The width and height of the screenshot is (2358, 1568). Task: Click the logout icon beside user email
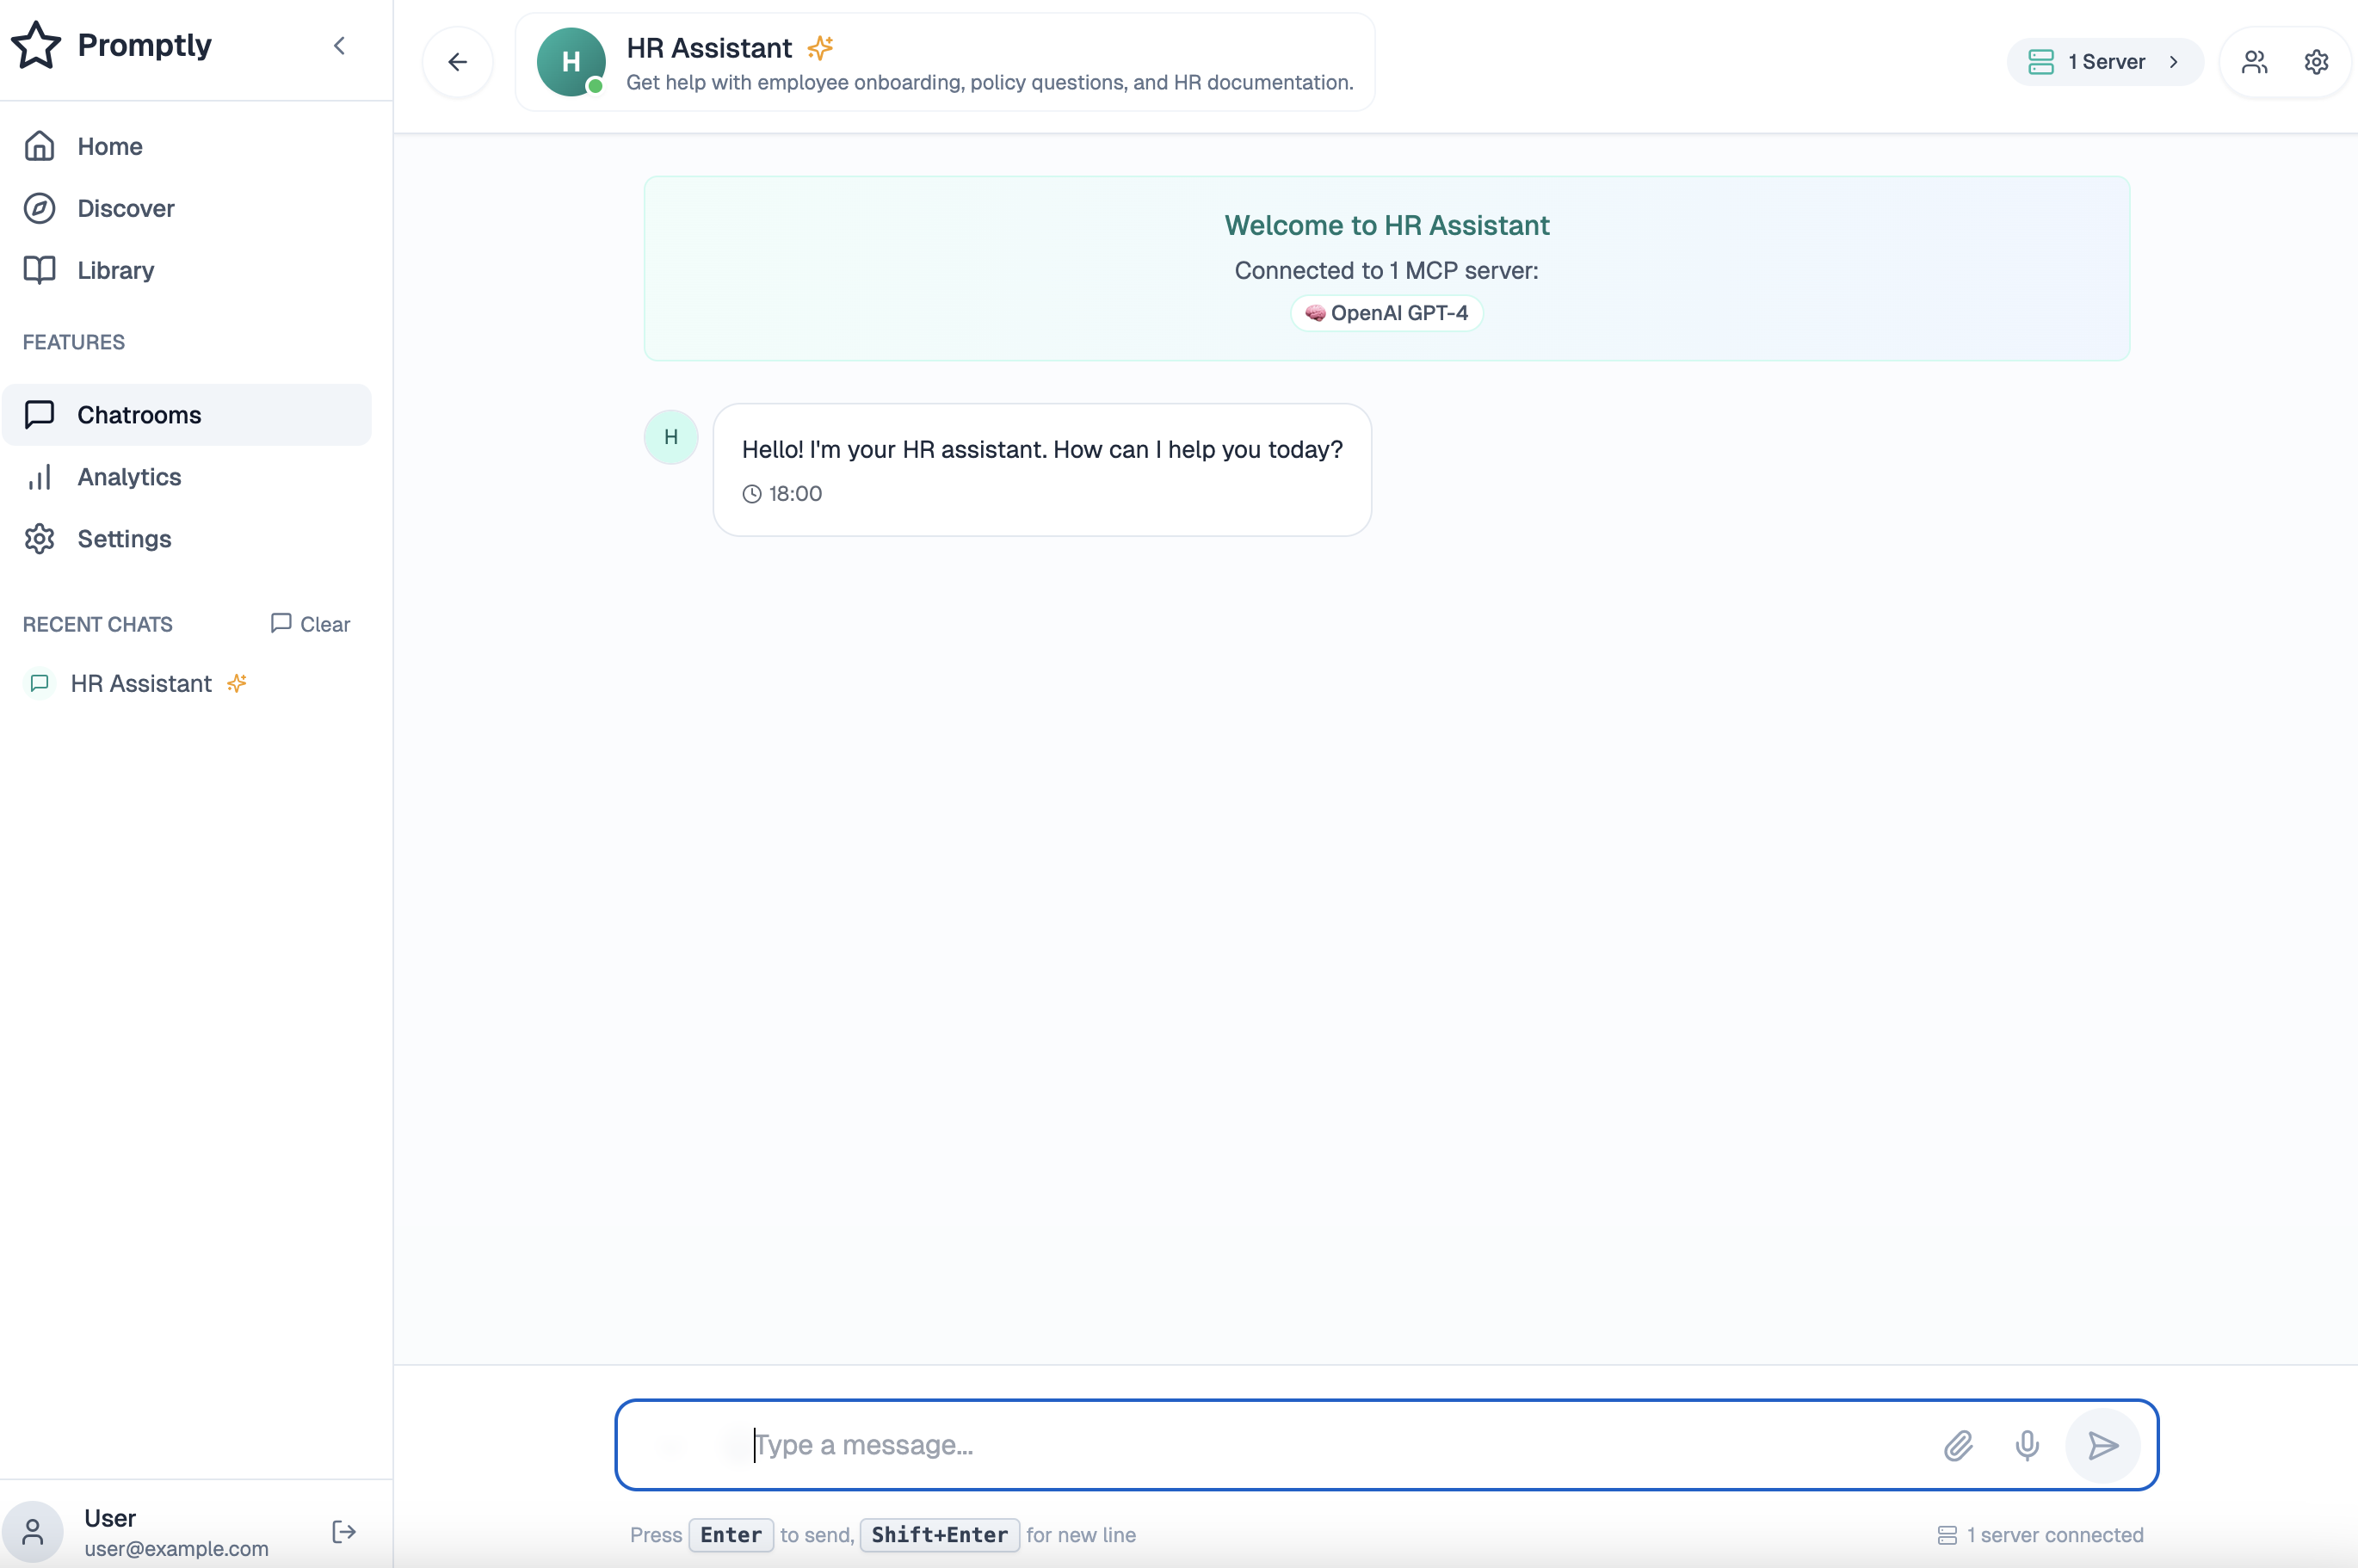click(343, 1531)
